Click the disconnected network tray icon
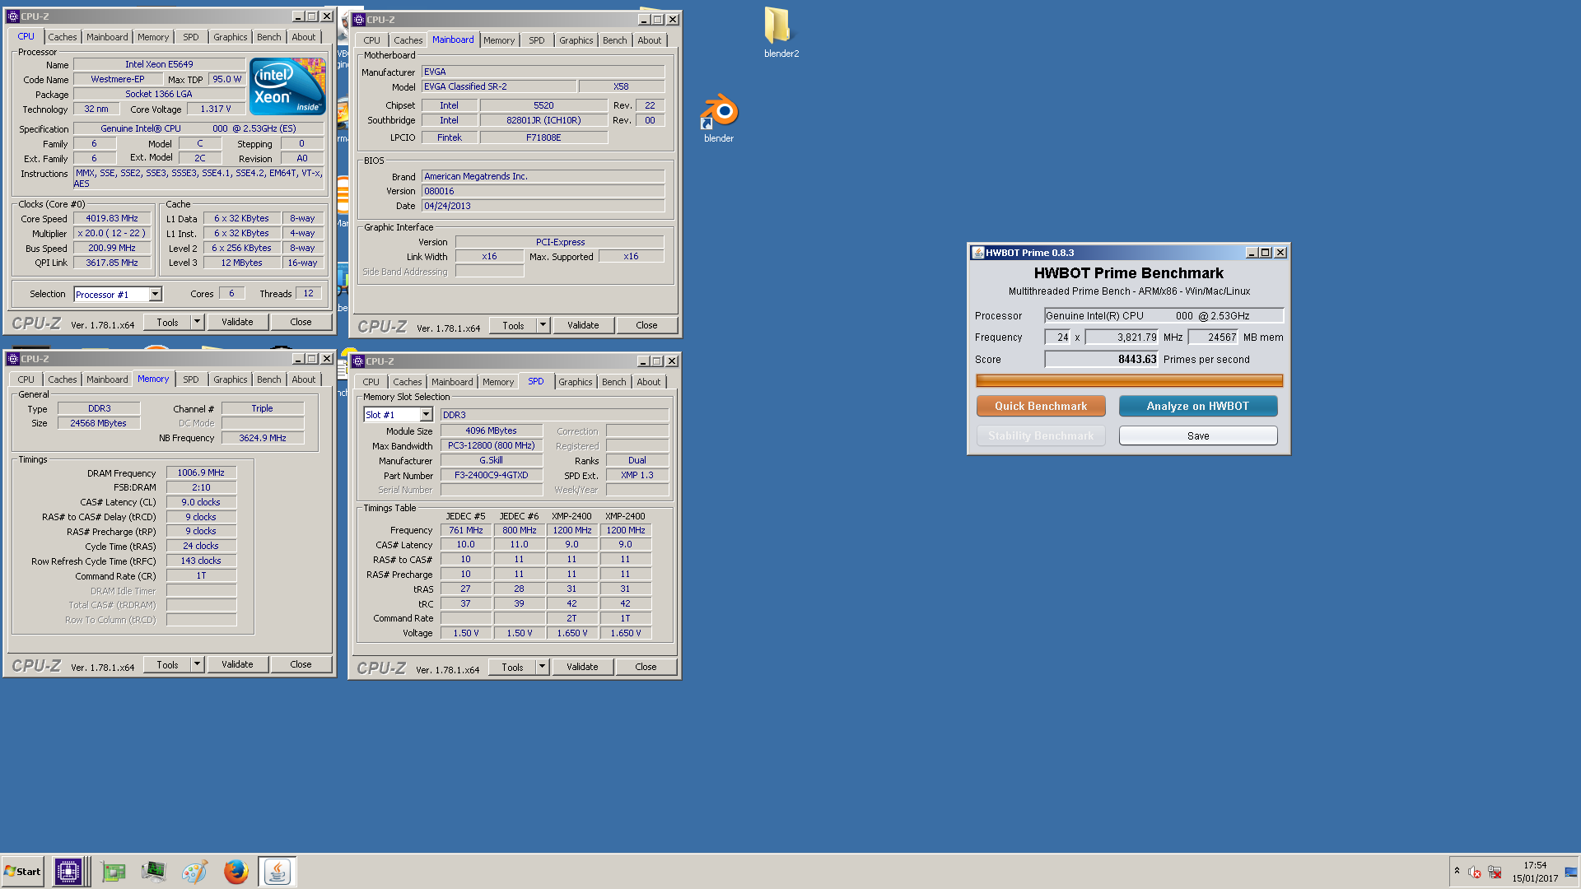 point(1495,872)
